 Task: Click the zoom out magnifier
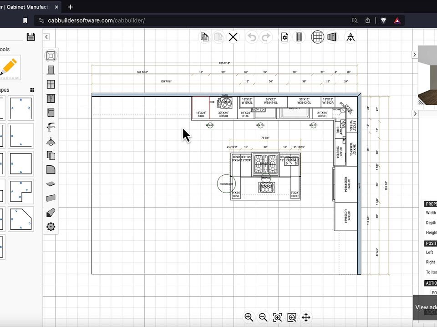tap(263, 317)
